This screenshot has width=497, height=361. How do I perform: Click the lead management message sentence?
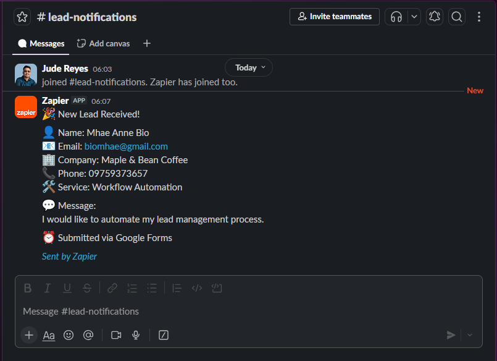(152, 219)
